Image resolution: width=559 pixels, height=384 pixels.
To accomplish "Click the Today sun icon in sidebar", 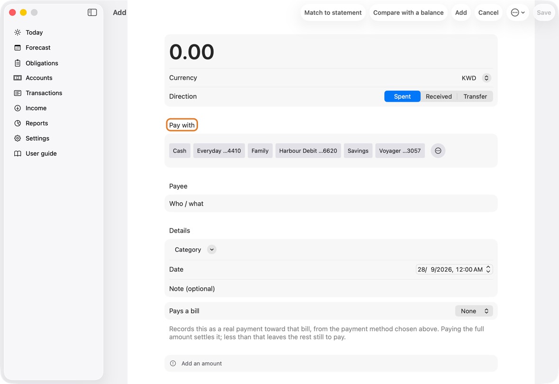I will [18, 32].
